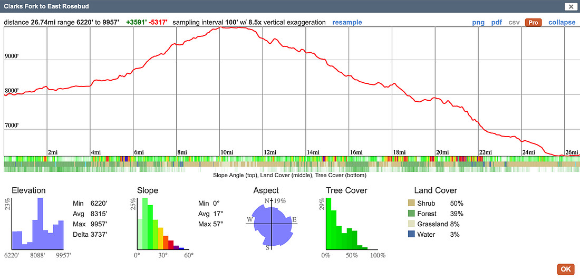Click the resample link
This screenshot has width=580, height=280.
pyautogui.click(x=347, y=22)
